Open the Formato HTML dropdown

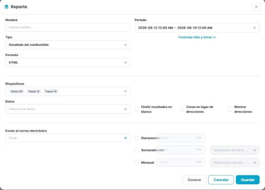click(x=68, y=63)
